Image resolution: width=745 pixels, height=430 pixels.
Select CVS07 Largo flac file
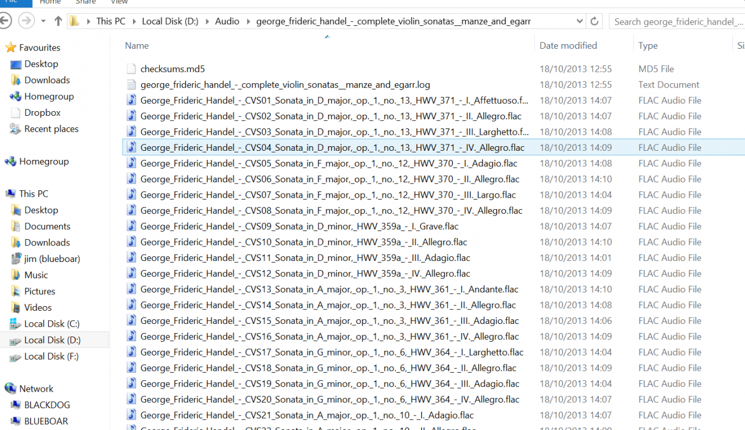[x=328, y=195]
